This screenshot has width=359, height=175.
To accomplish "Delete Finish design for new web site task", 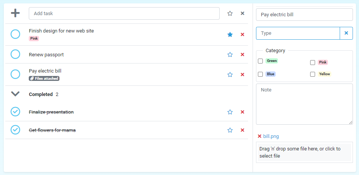I will tap(242, 34).
